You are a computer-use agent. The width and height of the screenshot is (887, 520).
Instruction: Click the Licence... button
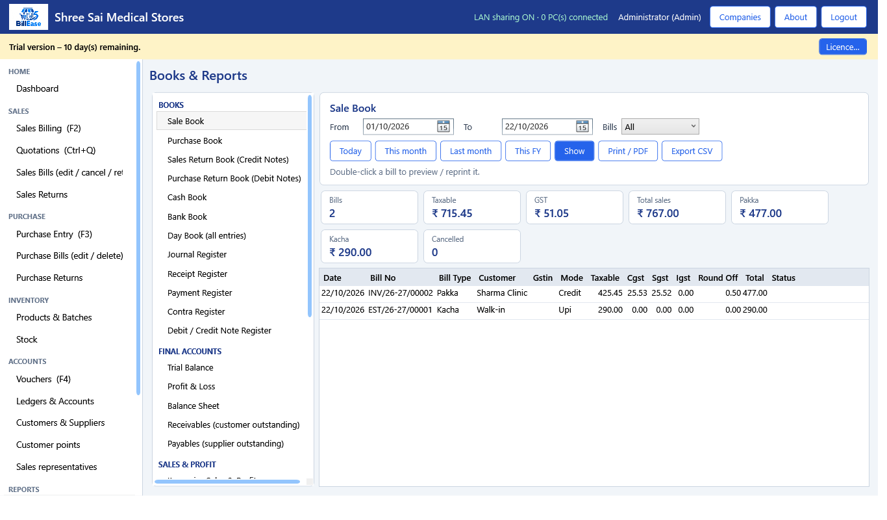[843, 47]
